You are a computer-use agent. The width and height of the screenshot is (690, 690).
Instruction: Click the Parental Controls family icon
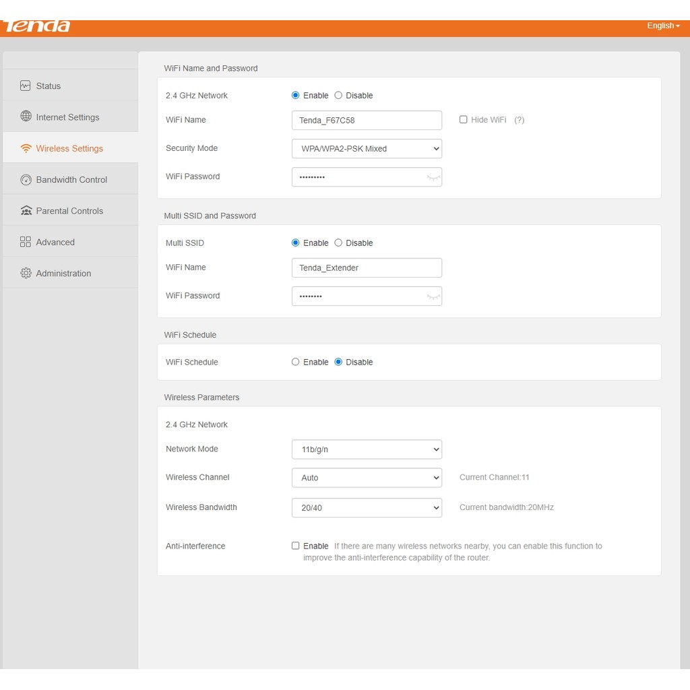(x=26, y=211)
